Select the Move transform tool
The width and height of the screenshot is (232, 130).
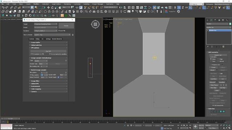coord(48,8)
